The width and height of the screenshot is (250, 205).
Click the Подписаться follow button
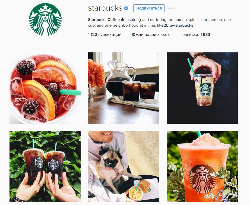tap(149, 8)
